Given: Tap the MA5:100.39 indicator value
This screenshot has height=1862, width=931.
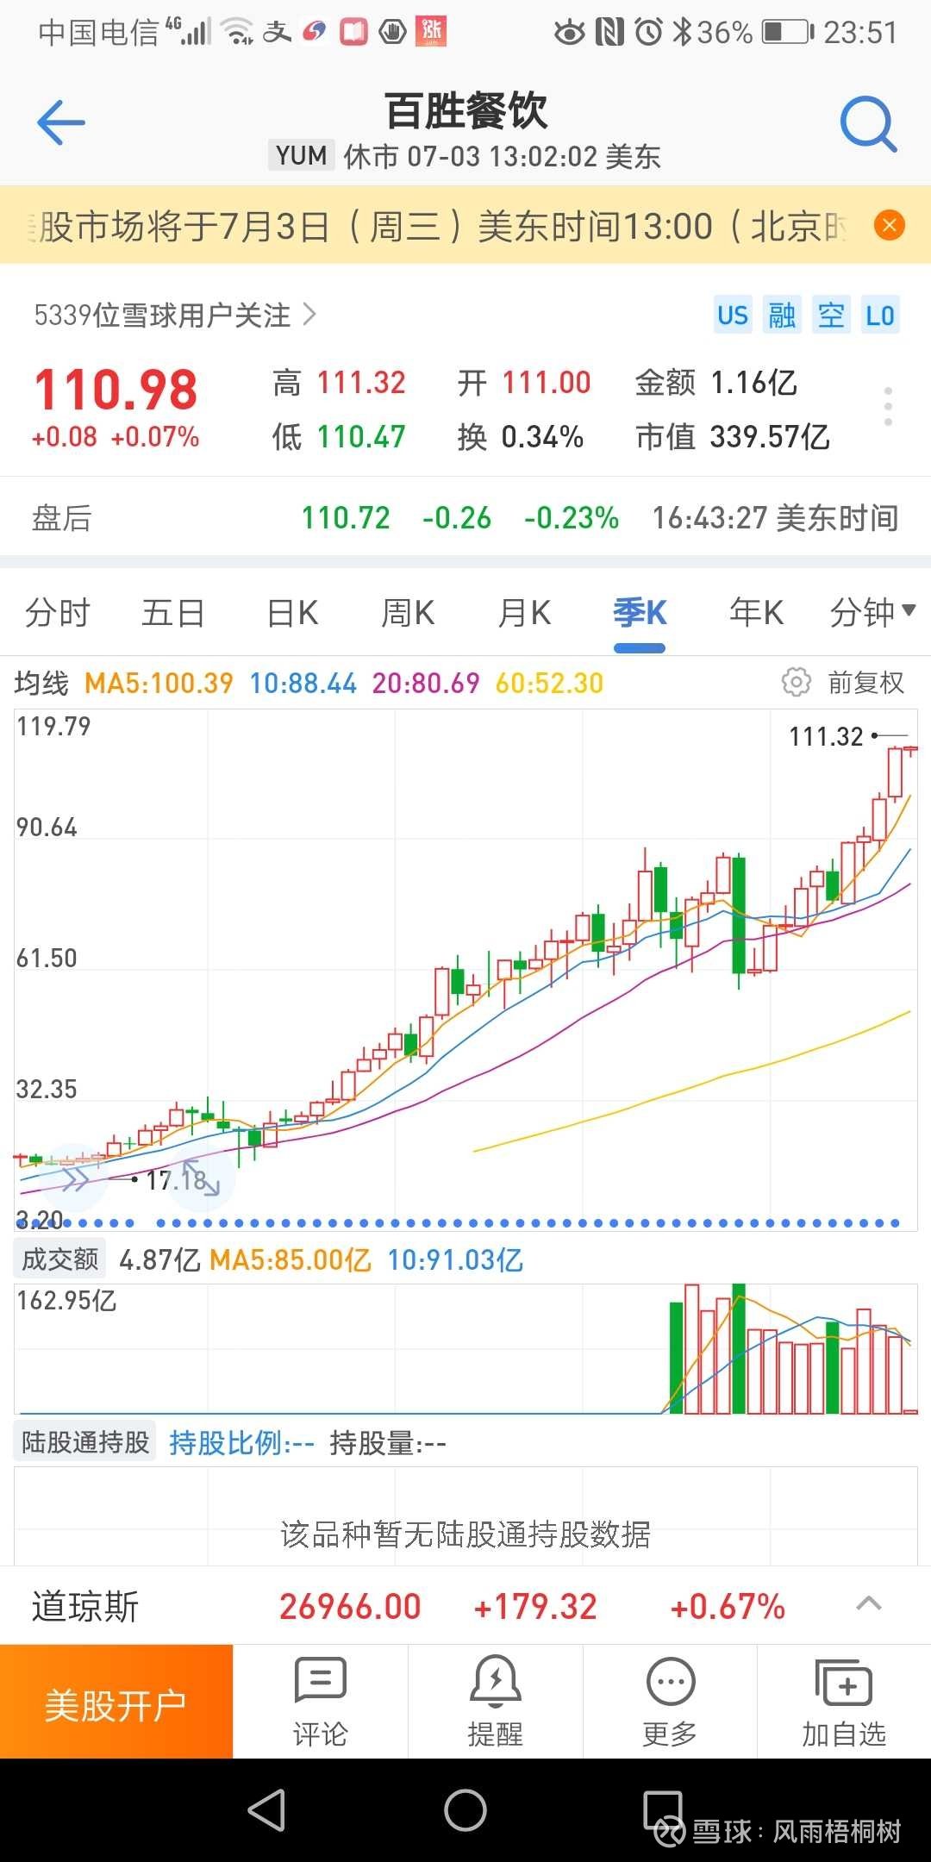Looking at the screenshot, I should [159, 683].
